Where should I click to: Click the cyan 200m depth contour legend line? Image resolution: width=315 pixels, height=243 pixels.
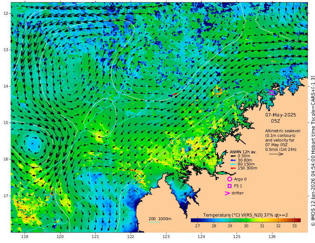(x=154, y=222)
